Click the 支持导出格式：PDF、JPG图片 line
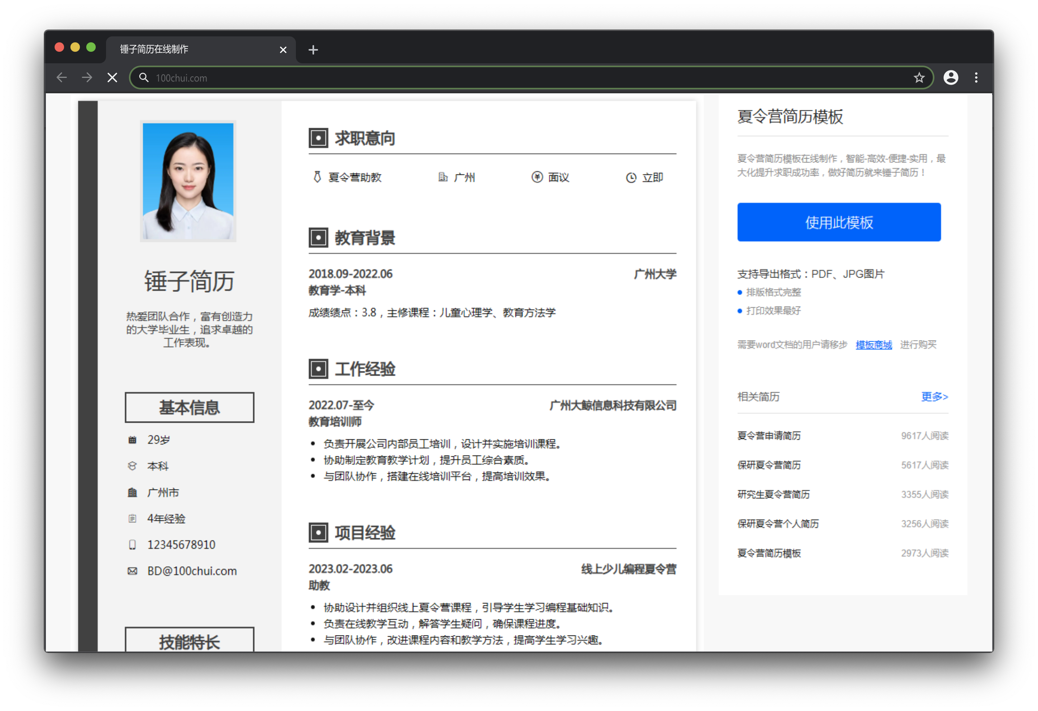This screenshot has height=711, width=1038. [811, 274]
